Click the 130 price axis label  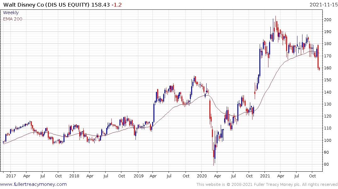[x=328, y=104]
